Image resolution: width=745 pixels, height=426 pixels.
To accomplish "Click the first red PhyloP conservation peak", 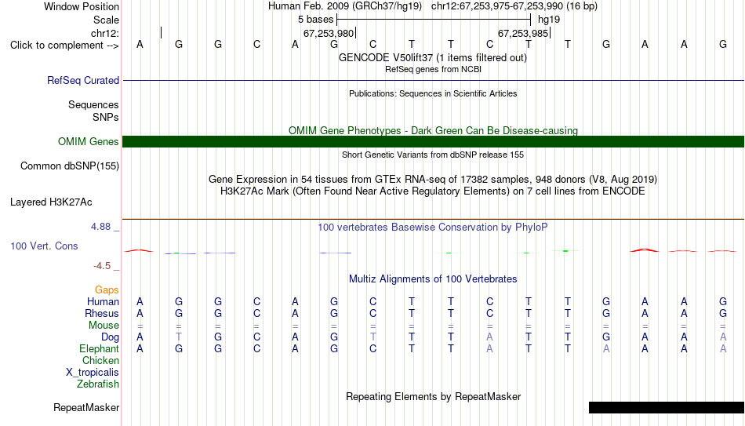I will coord(139,250).
